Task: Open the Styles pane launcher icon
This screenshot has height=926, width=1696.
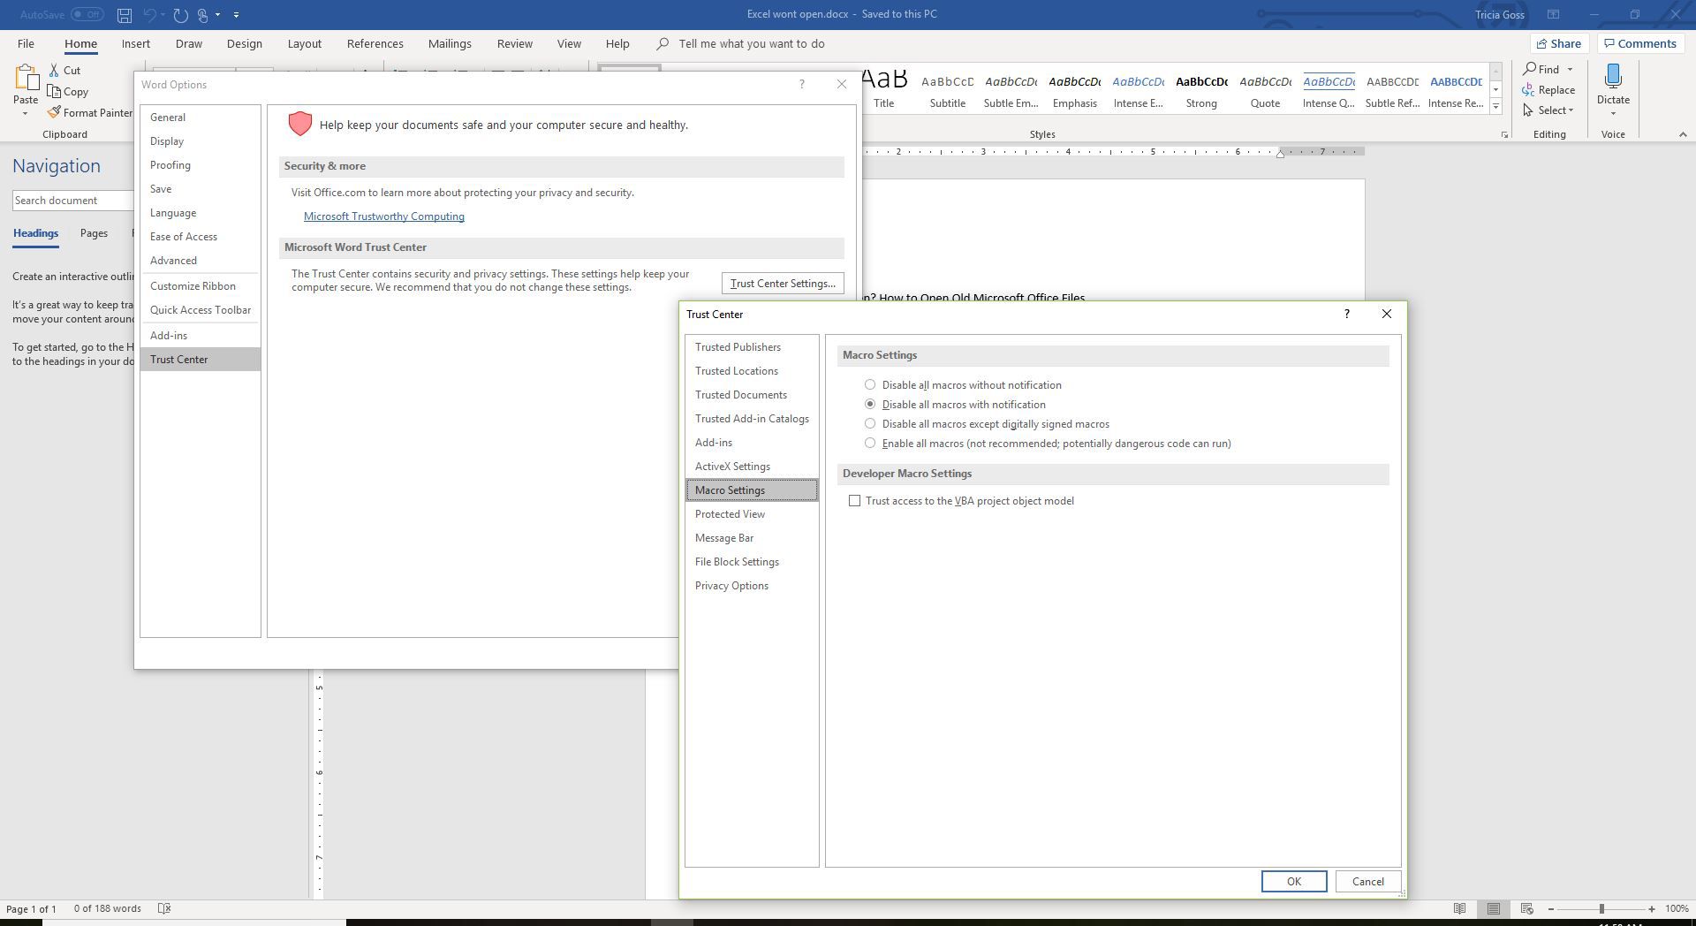Action: point(1504,135)
